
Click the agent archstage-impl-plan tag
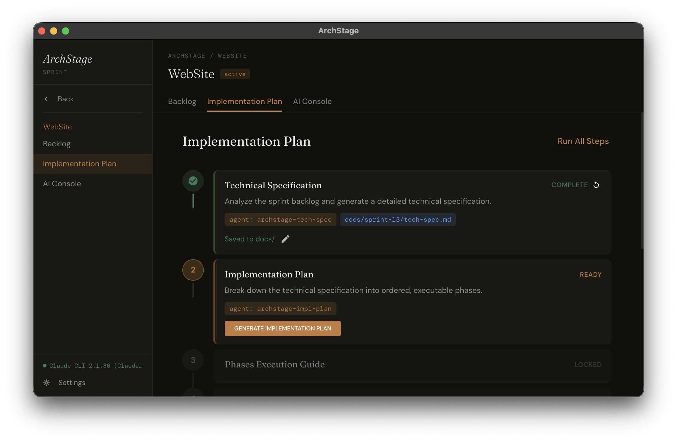tap(280, 308)
